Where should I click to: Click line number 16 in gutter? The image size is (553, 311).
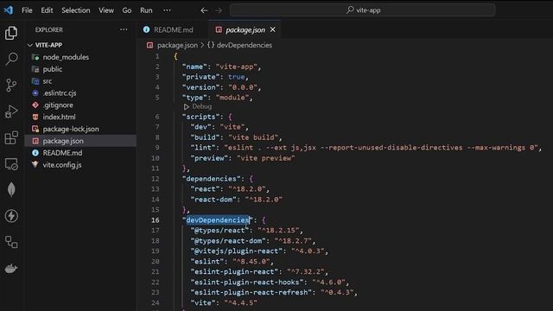pyautogui.click(x=156, y=220)
